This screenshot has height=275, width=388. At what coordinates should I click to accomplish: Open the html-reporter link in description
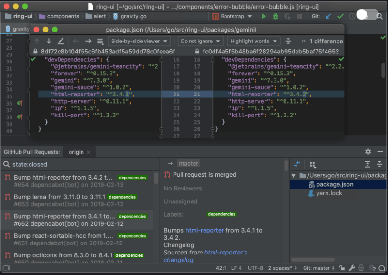[x=204, y=230]
